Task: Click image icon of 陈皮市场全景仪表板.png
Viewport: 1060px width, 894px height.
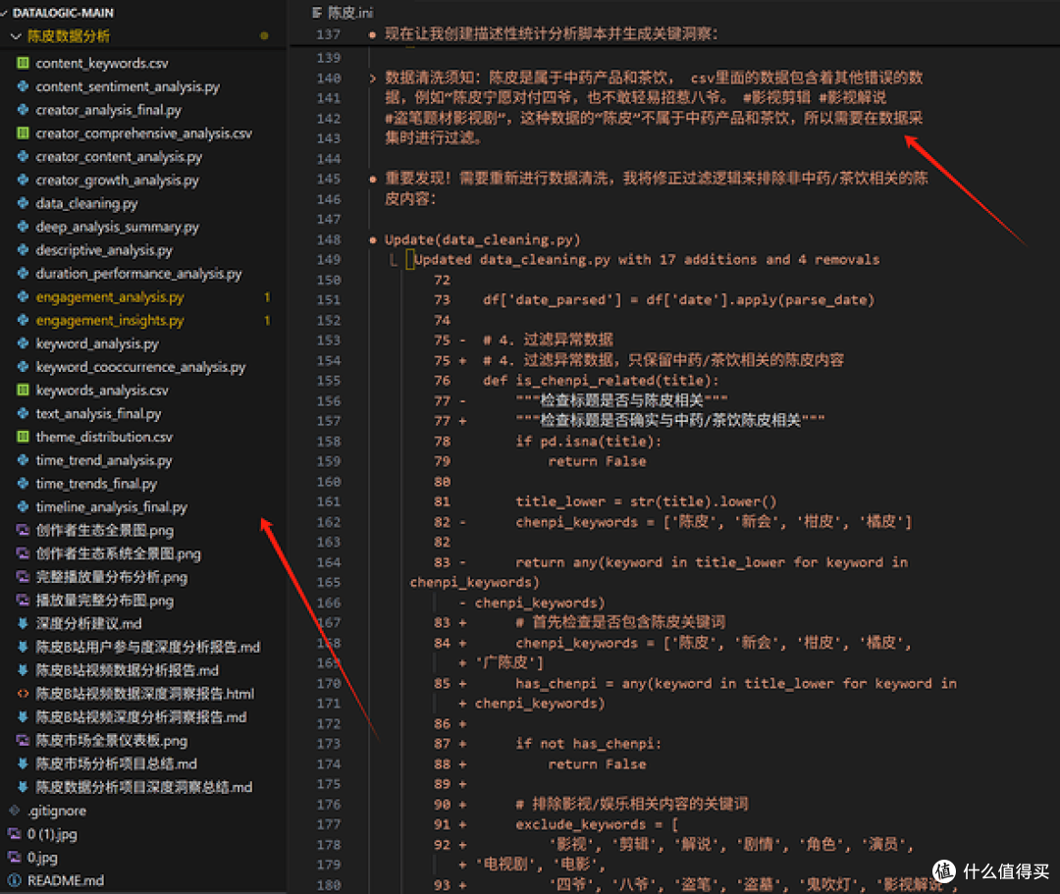Action: 23,741
